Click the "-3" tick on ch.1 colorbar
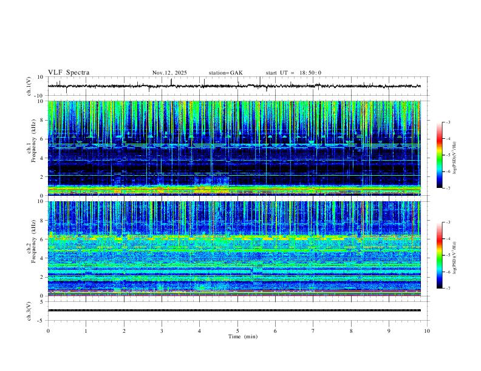This screenshot has height=371, width=481. coord(448,122)
